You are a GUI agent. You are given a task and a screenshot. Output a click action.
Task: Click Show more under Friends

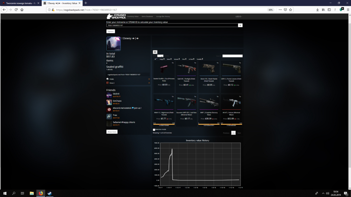click(112, 132)
